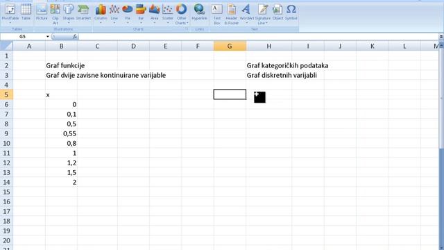Select cell with 'Graf funkcije'

coord(61,65)
